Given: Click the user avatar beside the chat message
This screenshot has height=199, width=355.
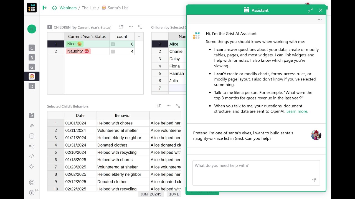Looking at the screenshot, I should 316,135.
